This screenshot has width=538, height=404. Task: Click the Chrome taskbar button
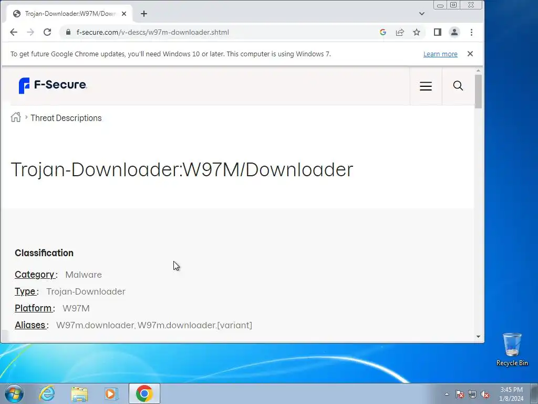click(x=144, y=393)
